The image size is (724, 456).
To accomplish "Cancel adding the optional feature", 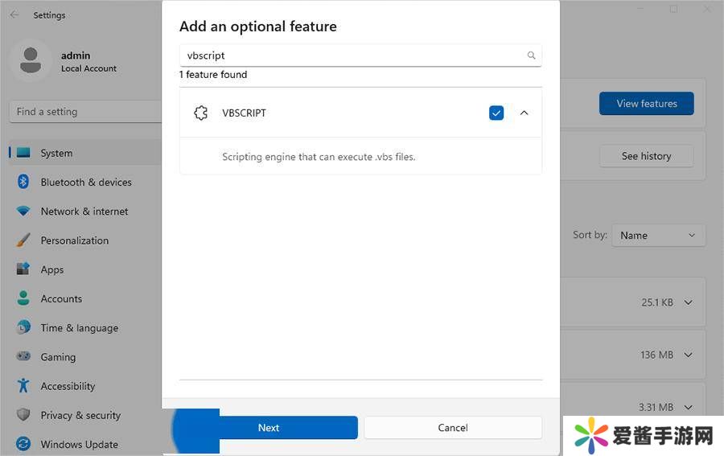I will (x=453, y=428).
